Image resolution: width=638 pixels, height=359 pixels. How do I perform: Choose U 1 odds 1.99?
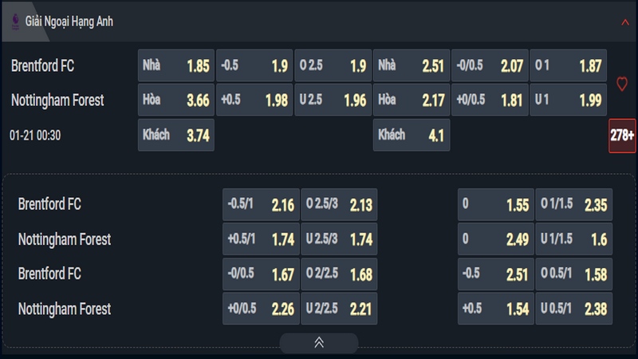(569, 100)
